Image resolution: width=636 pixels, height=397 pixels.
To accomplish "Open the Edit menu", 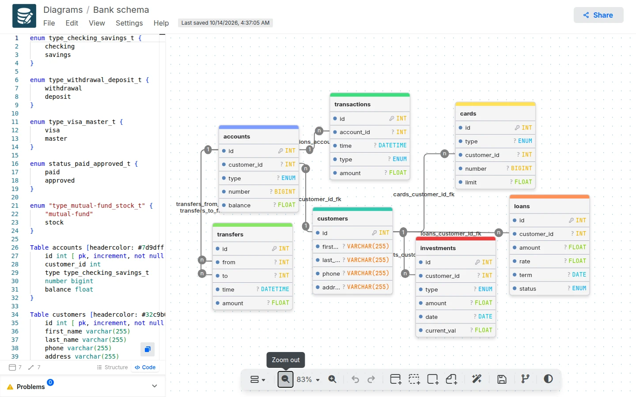I will pyautogui.click(x=72, y=23).
